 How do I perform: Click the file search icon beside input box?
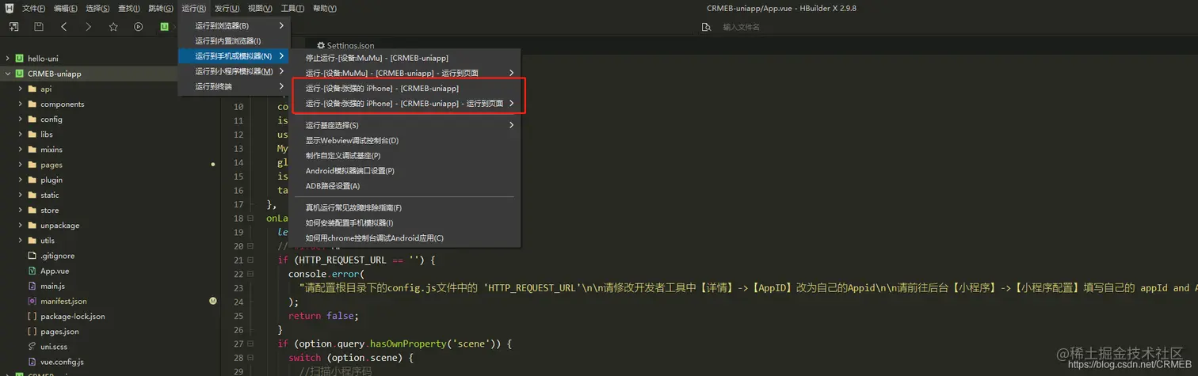[706, 27]
